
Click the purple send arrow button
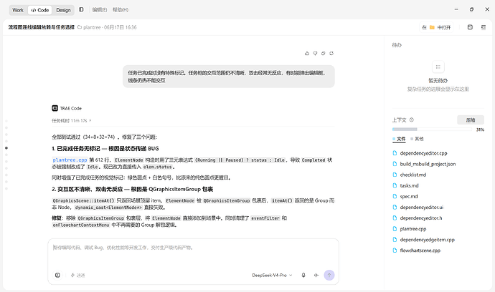(329, 275)
